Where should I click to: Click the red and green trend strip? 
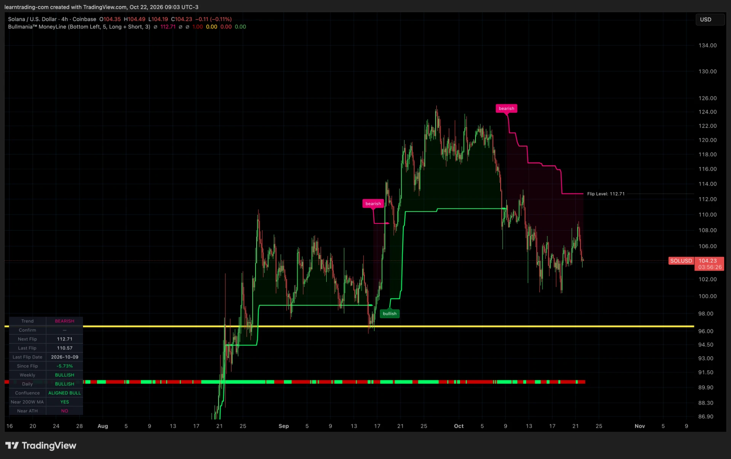click(x=334, y=382)
